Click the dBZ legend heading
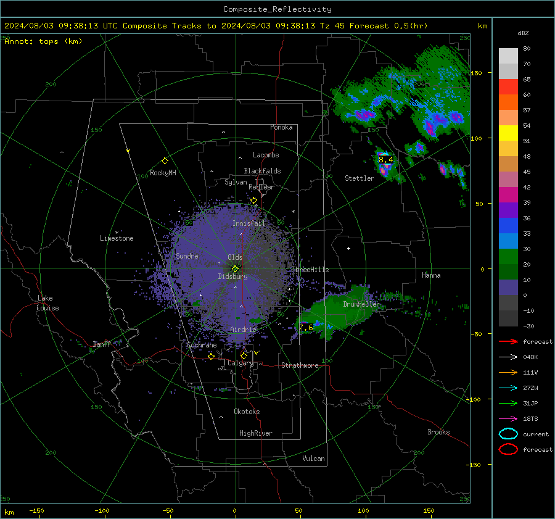 (523, 33)
